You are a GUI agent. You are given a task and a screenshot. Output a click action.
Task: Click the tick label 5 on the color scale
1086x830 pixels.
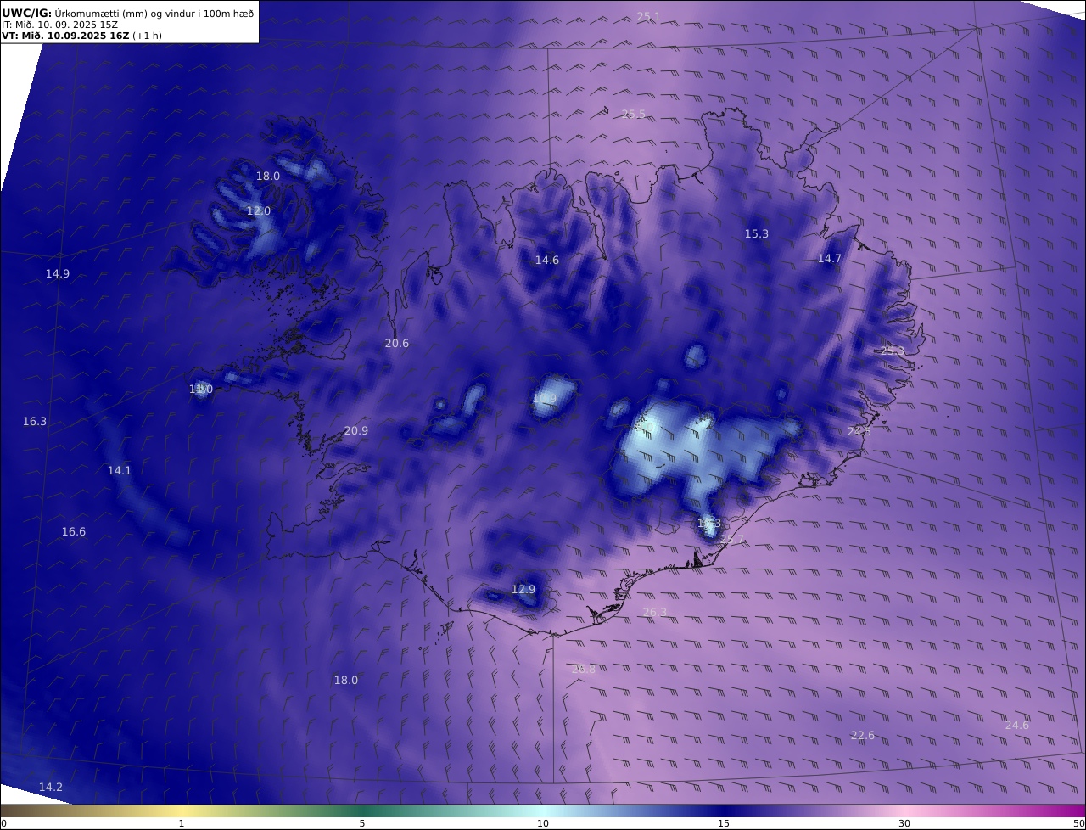[362, 823]
